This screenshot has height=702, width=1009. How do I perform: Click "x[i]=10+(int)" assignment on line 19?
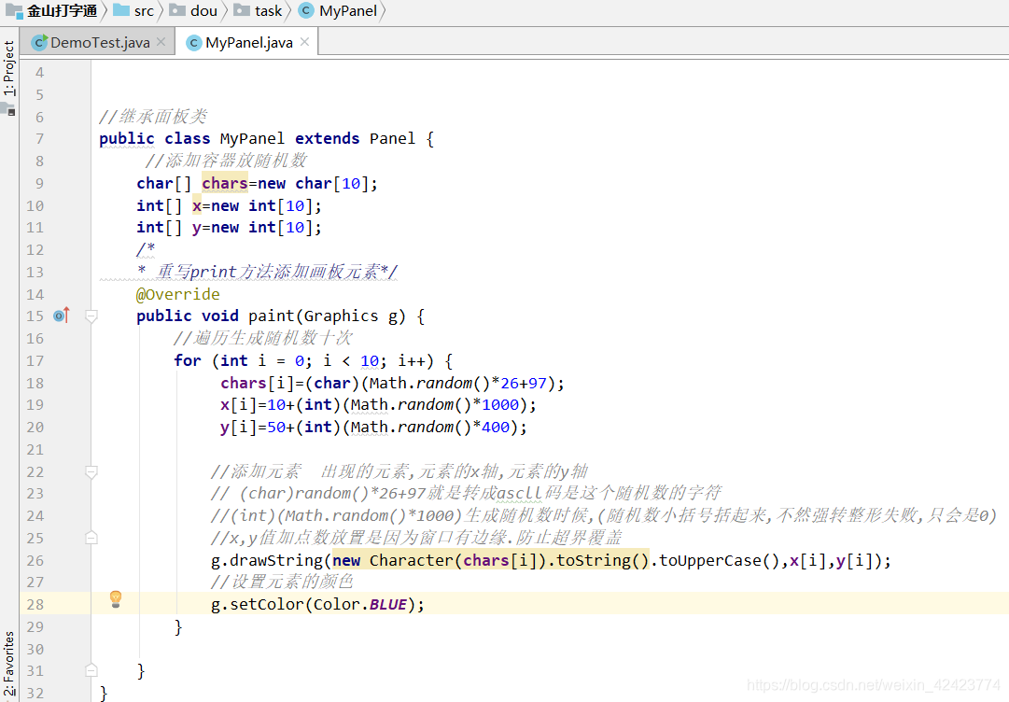point(281,405)
